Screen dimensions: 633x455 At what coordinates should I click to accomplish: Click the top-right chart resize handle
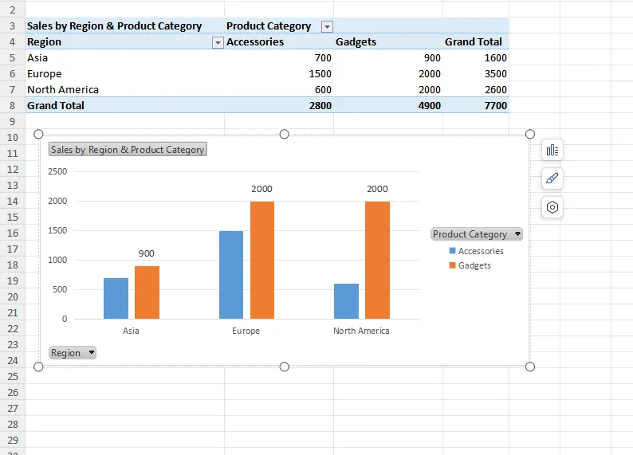[x=530, y=135]
